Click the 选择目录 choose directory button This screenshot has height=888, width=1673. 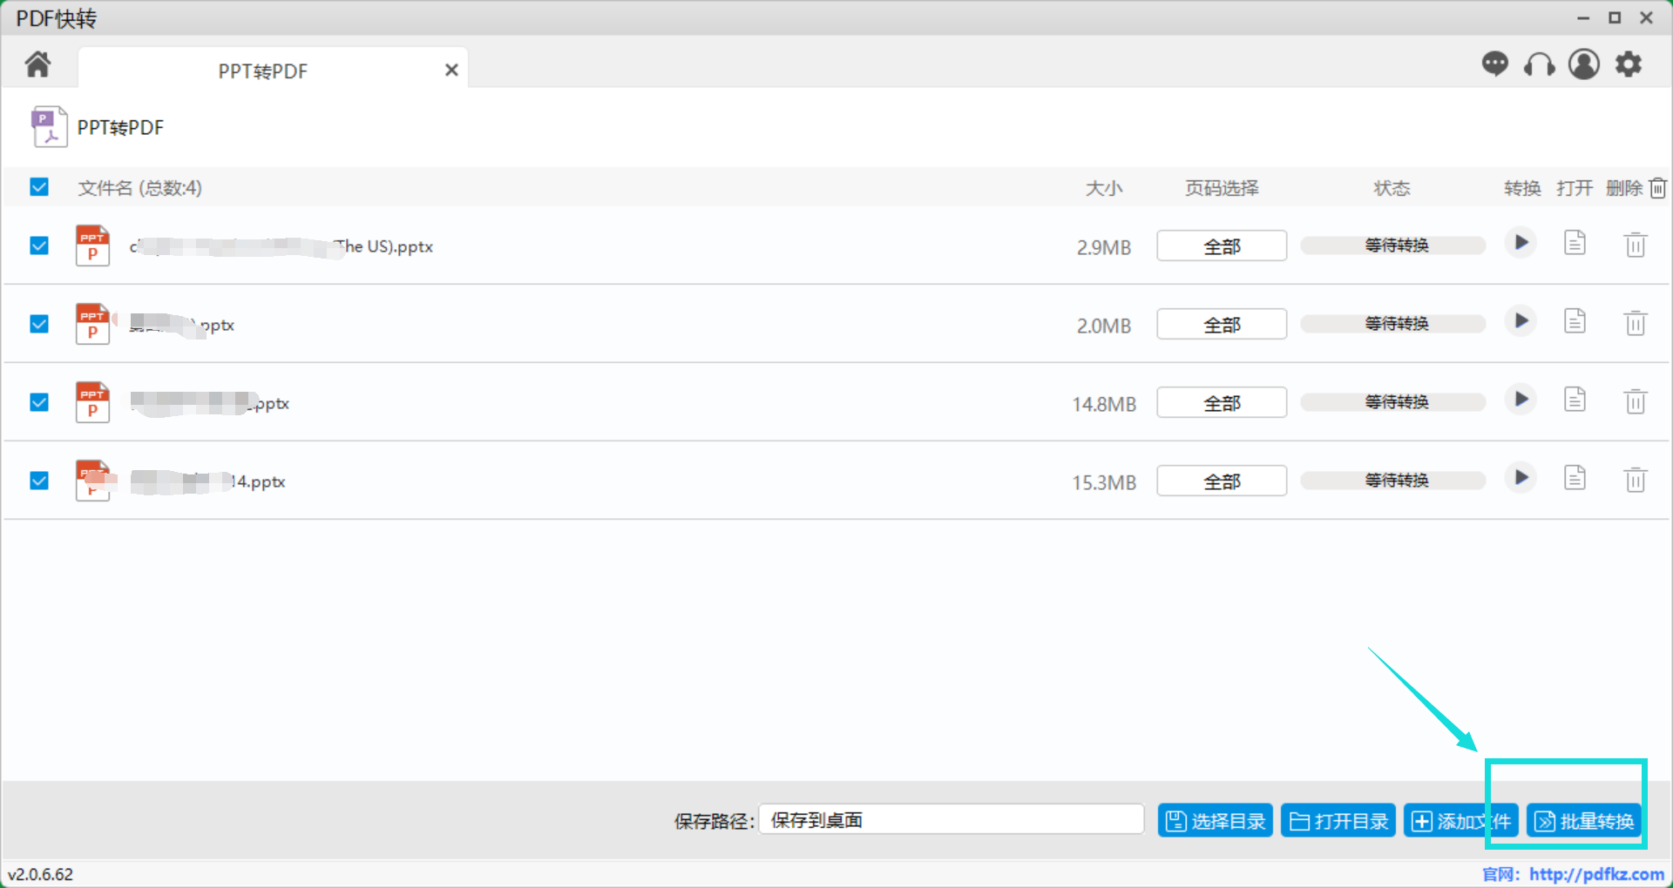tap(1215, 821)
